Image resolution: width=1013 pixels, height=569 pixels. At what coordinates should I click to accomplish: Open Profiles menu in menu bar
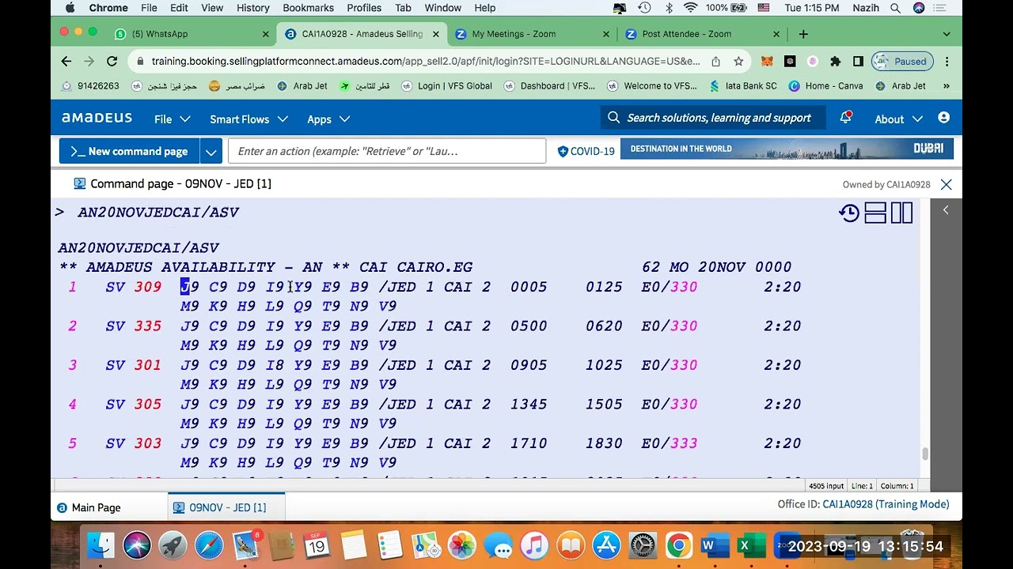point(364,8)
